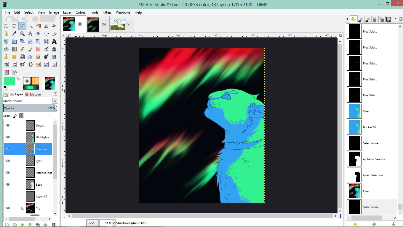403x227 pixels.
Task: Select the Pencil tool
Action: (x=22, y=49)
